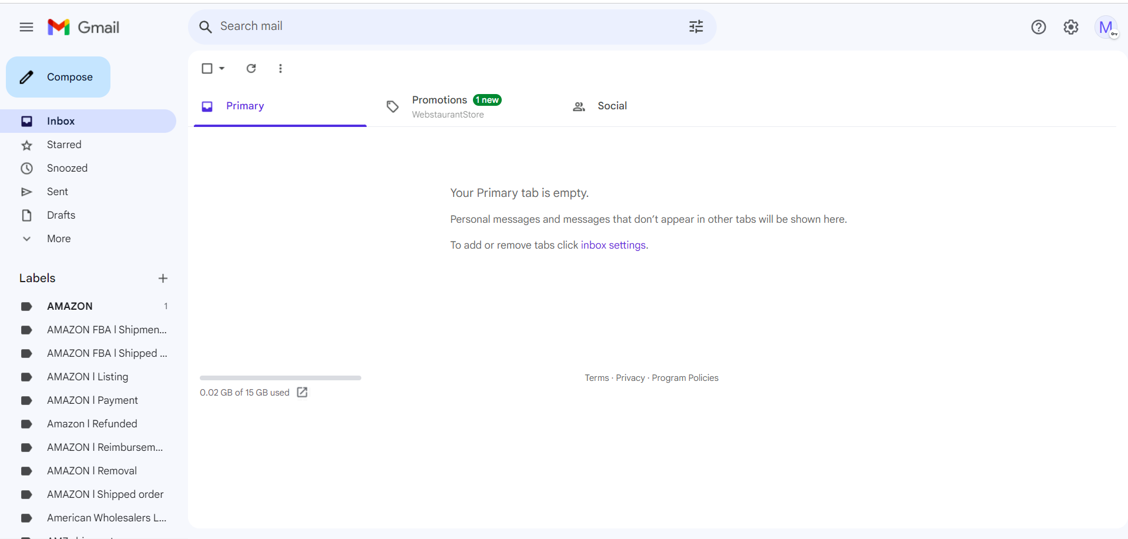Open the Snoozed folder
This screenshot has height=539, width=1128.
point(88,168)
